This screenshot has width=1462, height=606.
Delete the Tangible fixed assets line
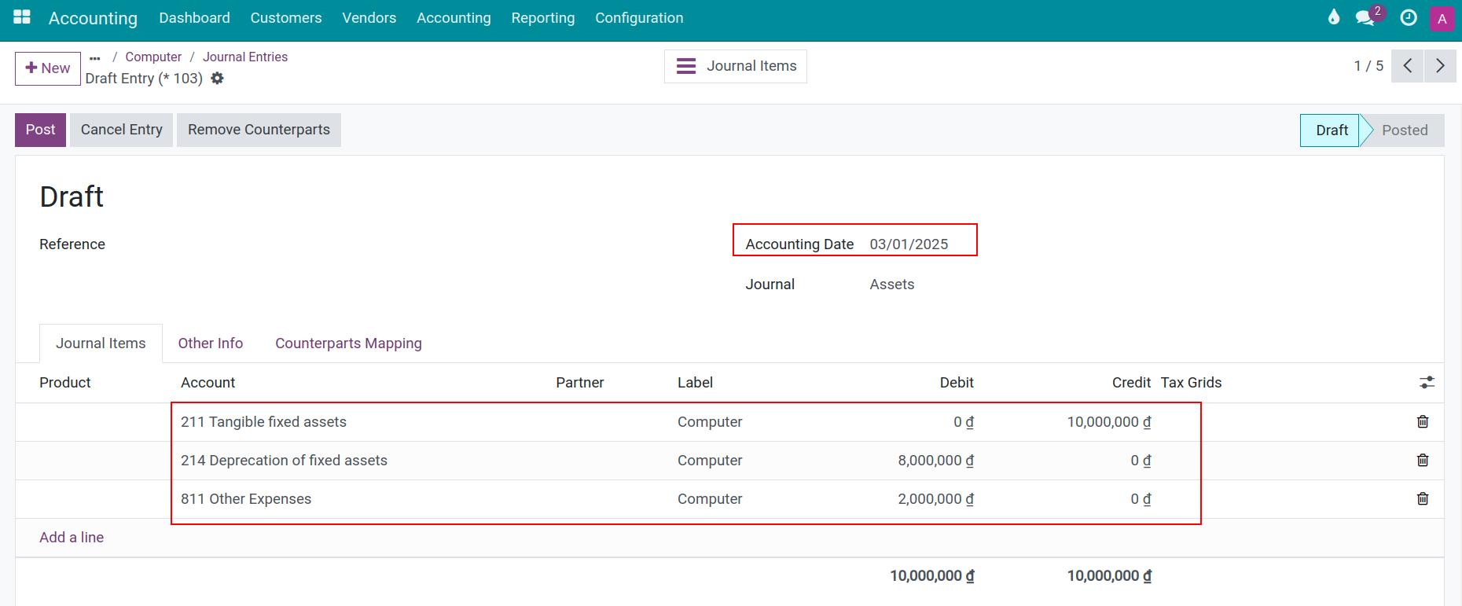(1422, 422)
